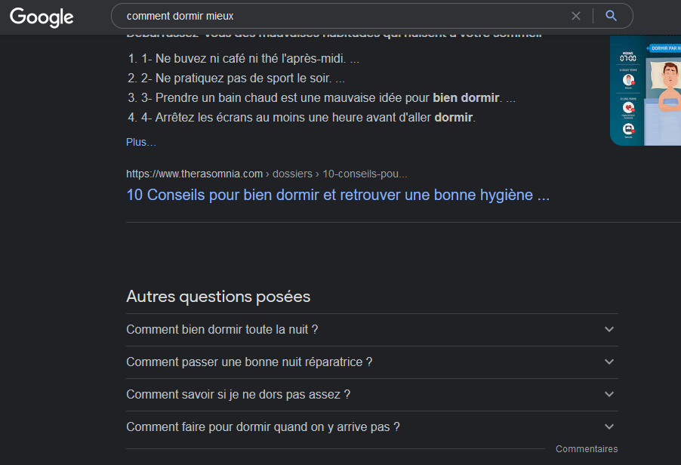Expand 'Comment bien dormir toute la nuit ?'
The height and width of the screenshot is (465, 681).
[371, 330]
